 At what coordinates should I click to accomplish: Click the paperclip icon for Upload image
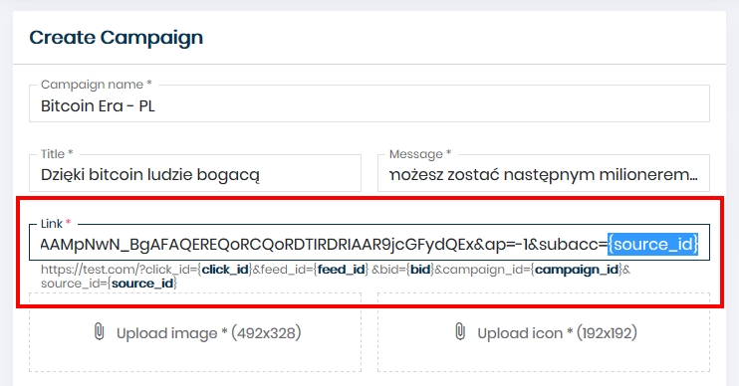[x=99, y=331]
